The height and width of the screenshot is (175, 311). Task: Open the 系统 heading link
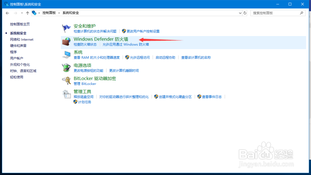(78, 52)
